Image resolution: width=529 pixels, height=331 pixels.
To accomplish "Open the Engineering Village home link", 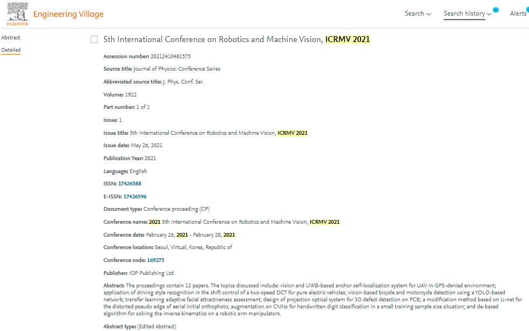I will [68, 14].
